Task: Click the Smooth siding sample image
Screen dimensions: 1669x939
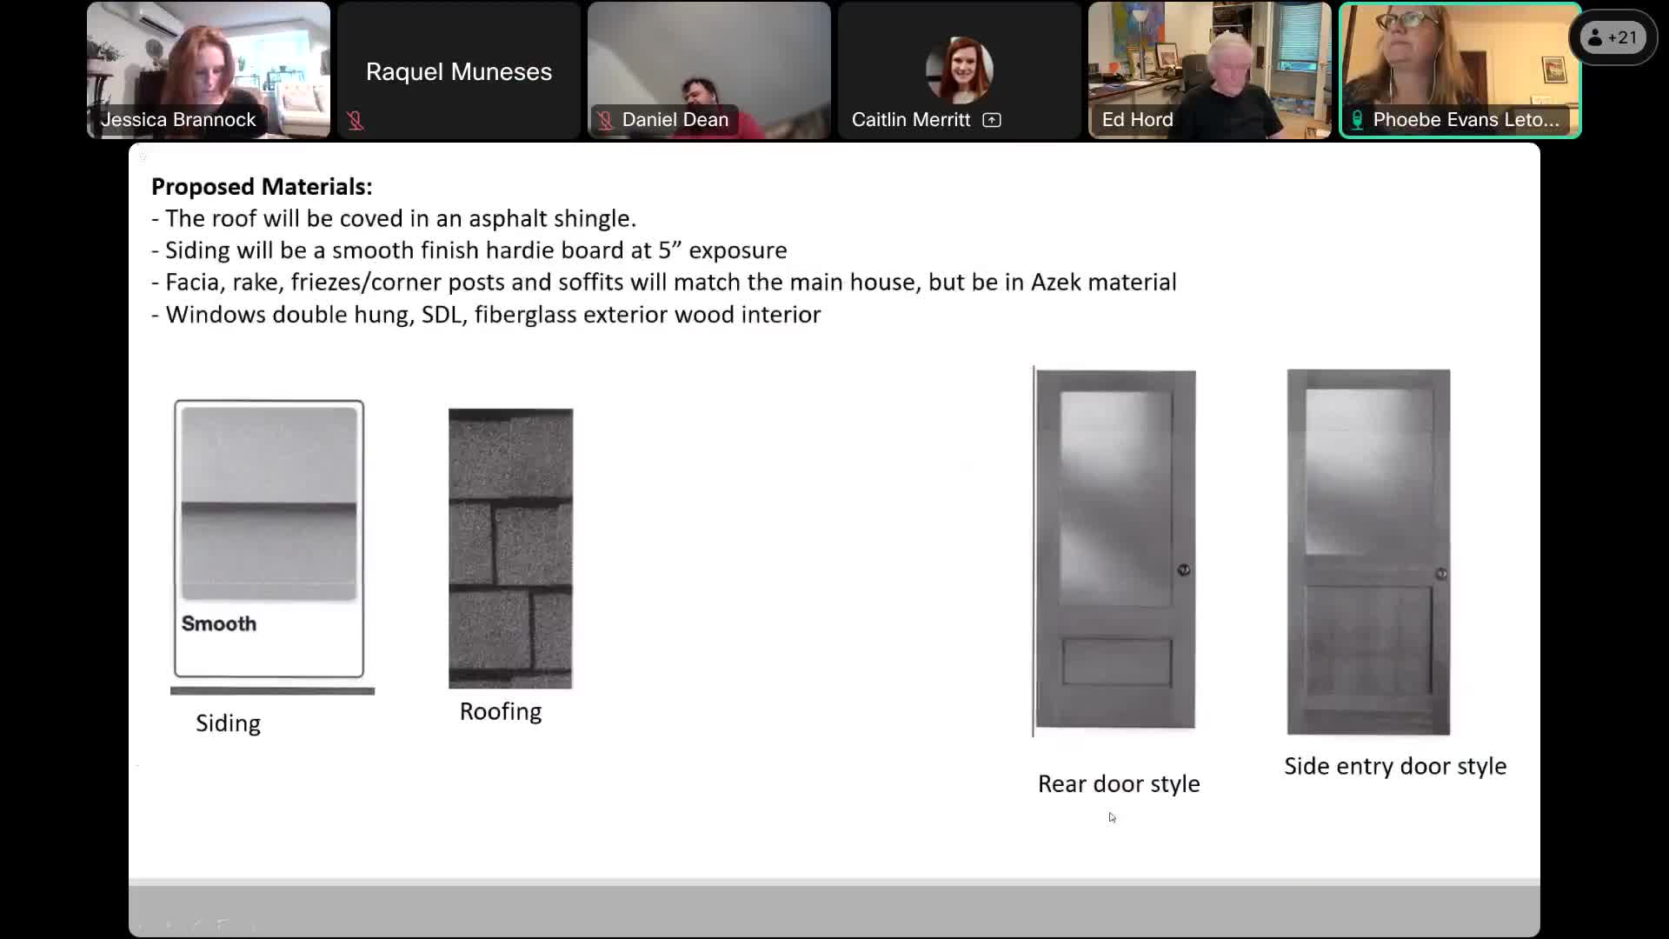Action: (269, 504)
